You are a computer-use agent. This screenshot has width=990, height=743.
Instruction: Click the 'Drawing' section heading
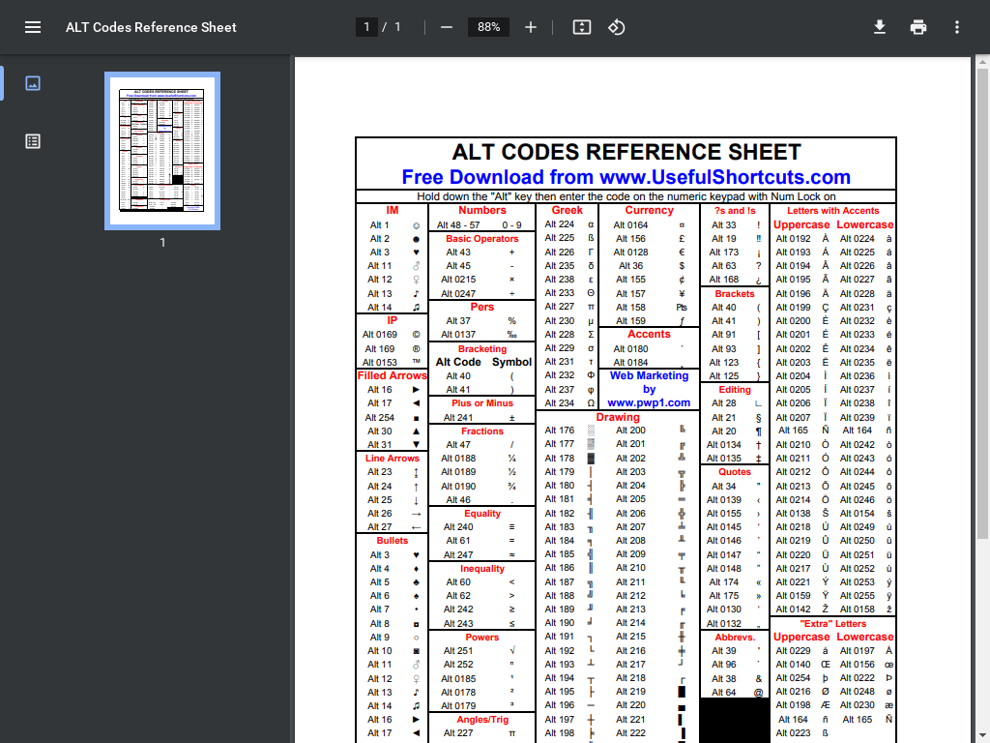618,417
